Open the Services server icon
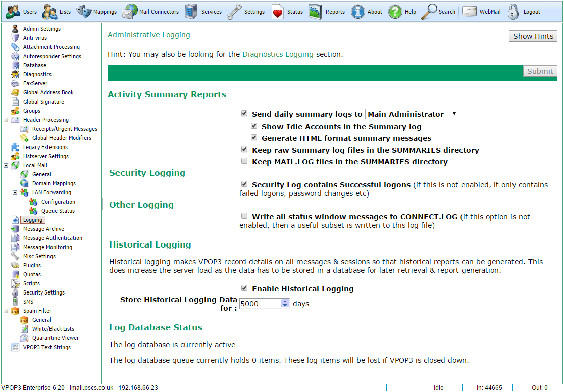 click(191, 12)
